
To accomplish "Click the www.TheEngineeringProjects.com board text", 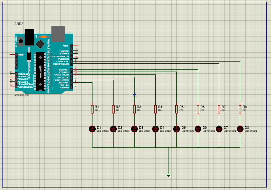I will pos(49,66).
